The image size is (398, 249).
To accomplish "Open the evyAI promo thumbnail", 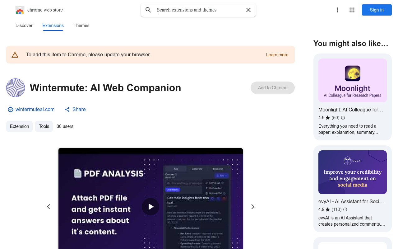I will 353,172.
